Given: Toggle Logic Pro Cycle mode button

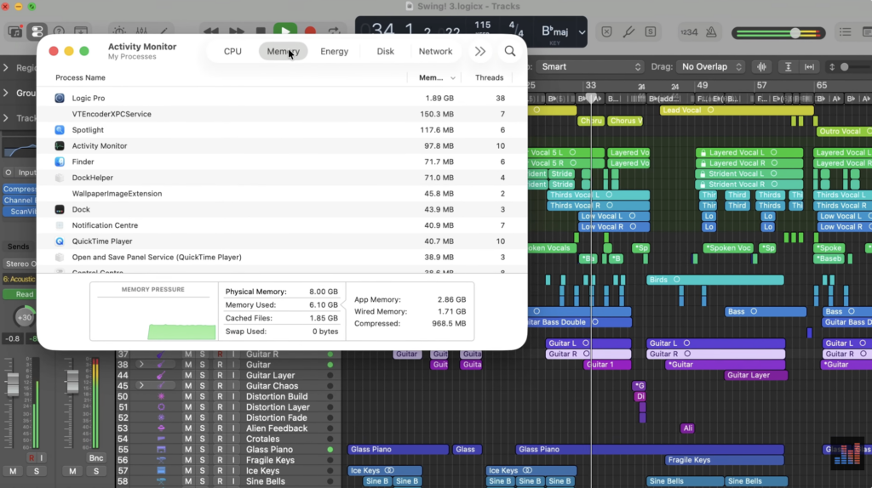Looking at the screenshot, I should 334,31.
